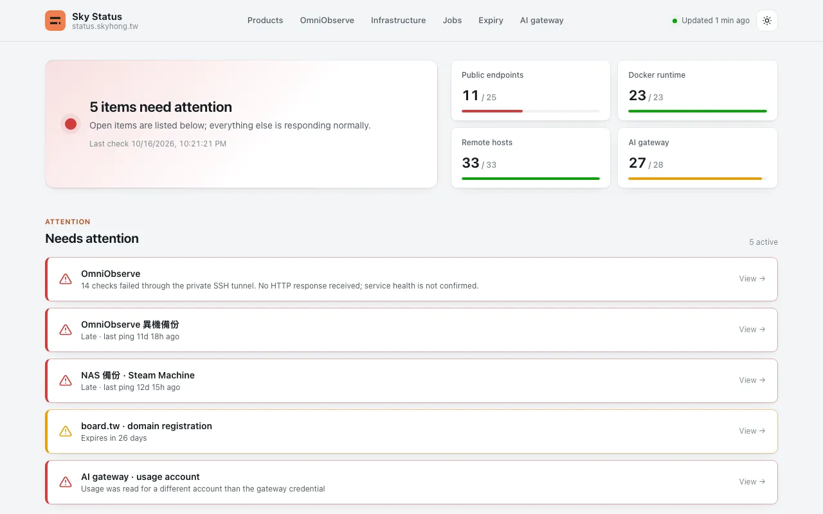Click the 'Sky Status' site title
823x514 pixels.
(x=97, y=17)
